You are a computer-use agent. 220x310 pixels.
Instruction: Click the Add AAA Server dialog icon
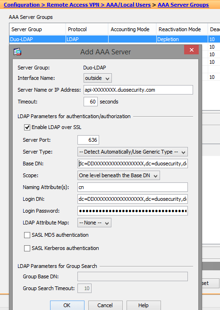tap(17, 52)
